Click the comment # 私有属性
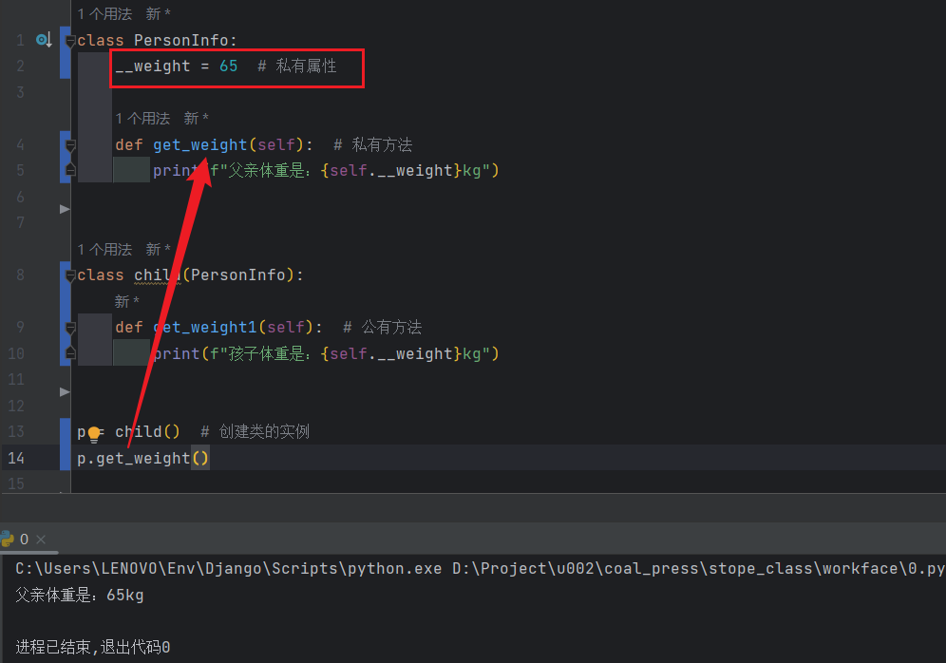Image resolution: width=946 pixels, height=663 pixels. pyautogui.click(x=297, y=66)
